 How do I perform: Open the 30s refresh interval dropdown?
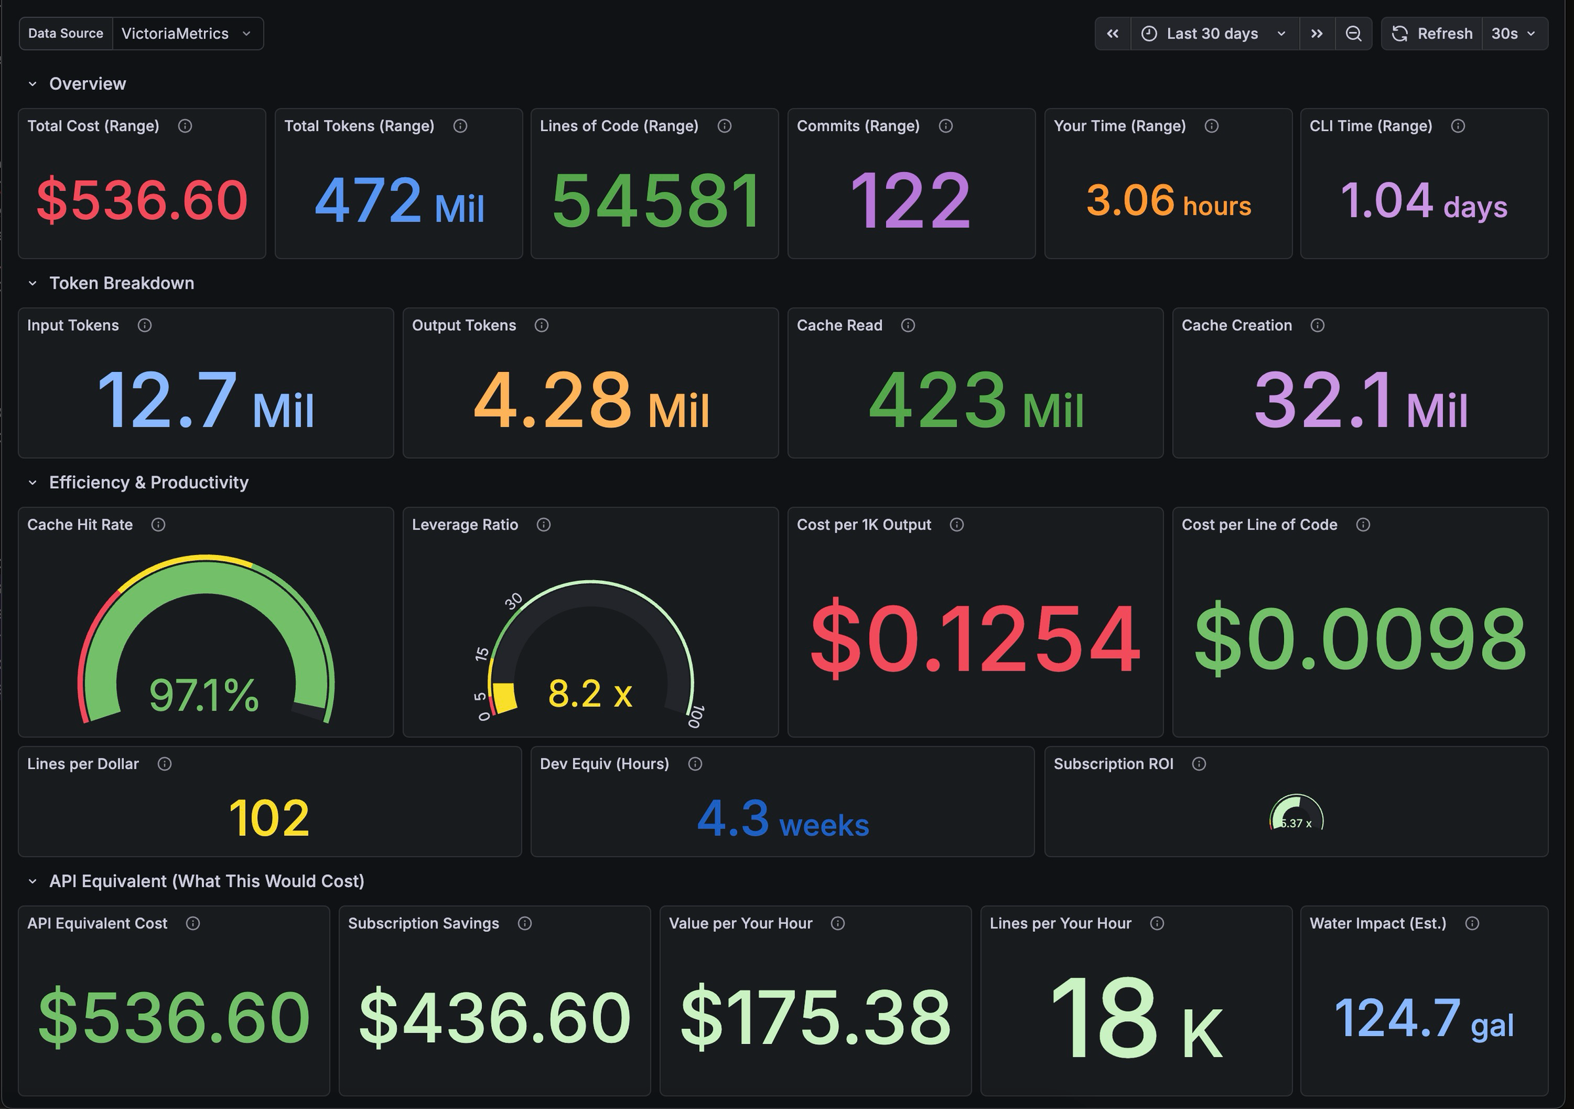[1514, 33]
